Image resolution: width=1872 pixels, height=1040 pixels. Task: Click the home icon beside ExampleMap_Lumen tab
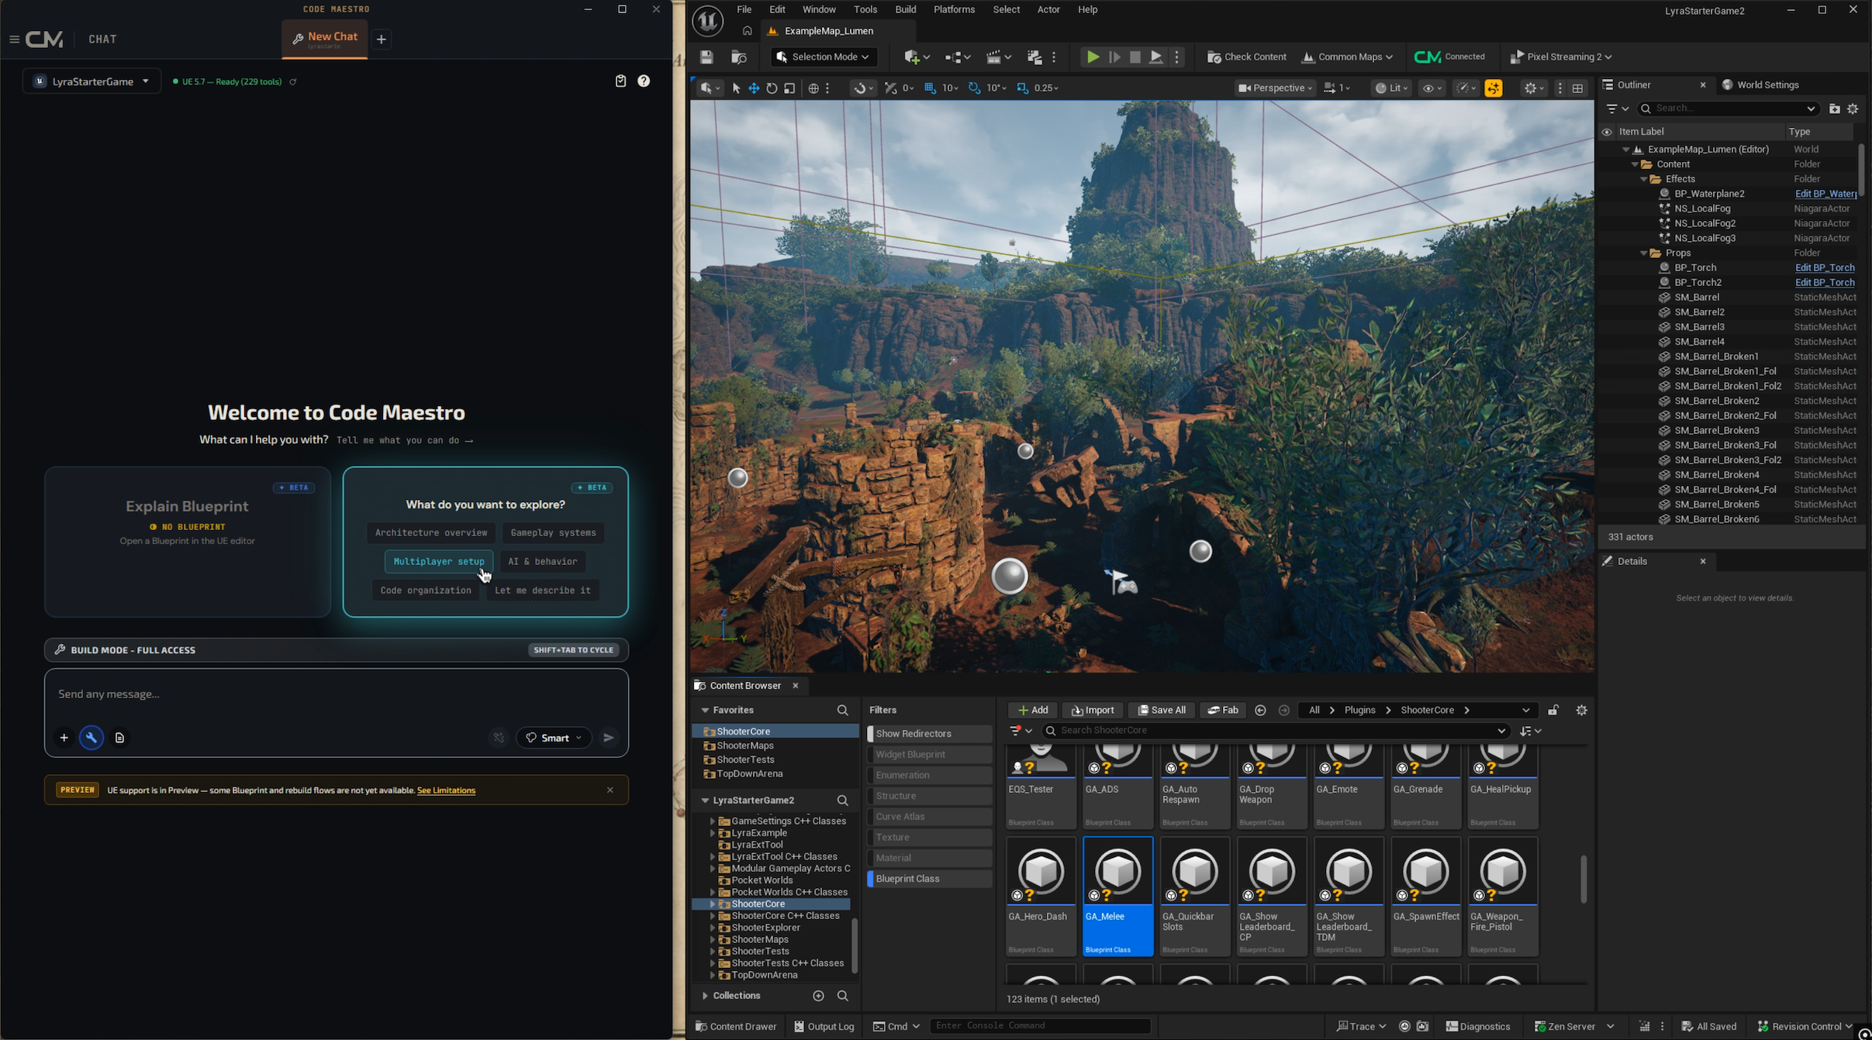(747, 31)
